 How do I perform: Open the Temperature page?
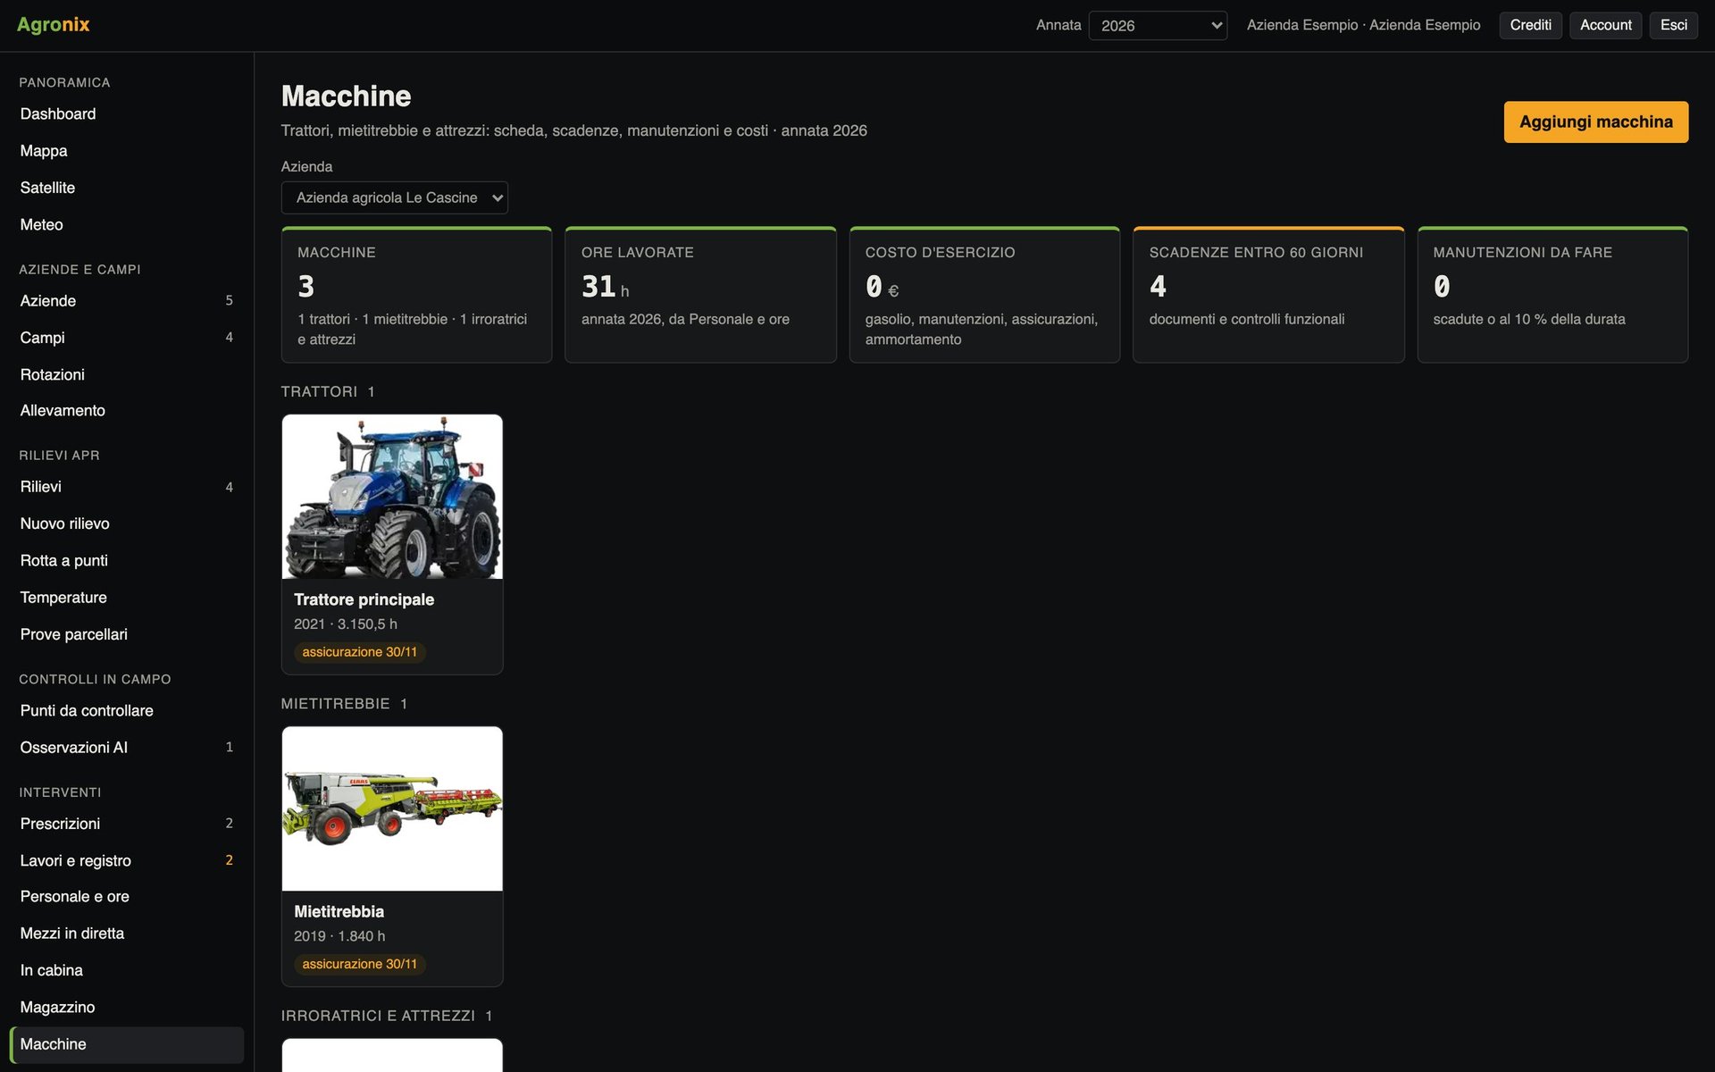(126, 598)
